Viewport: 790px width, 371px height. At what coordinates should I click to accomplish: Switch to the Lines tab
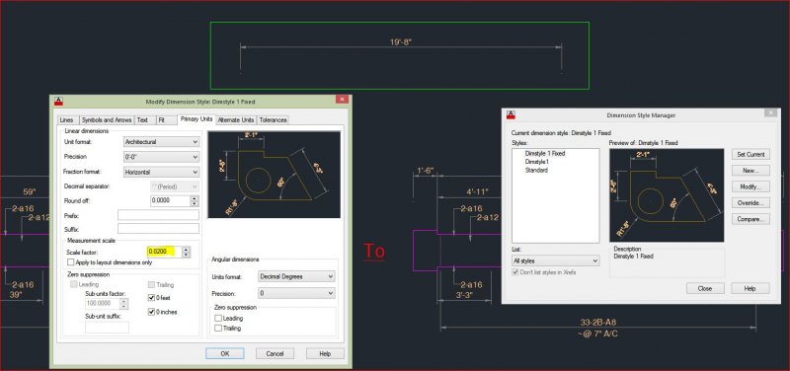coord(66,119)
